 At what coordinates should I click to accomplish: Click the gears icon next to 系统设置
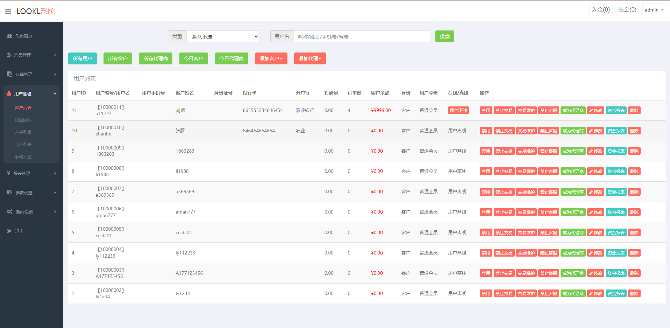(10, 212)
